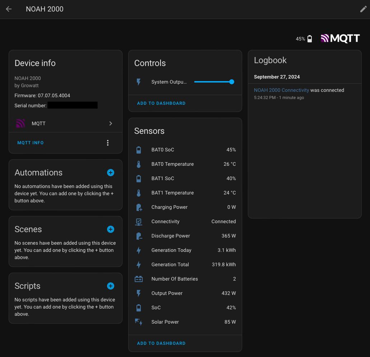
Task: Open the System Output control label
Action: point(169,82)
